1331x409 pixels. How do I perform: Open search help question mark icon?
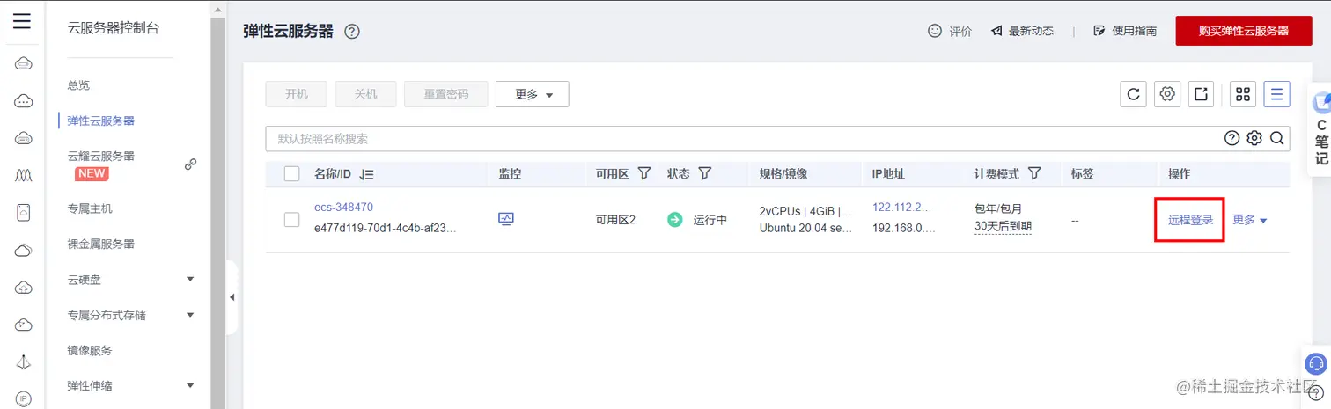click(x=1232, y=138)
